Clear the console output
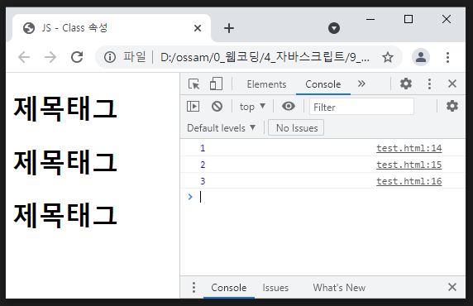Screen dimensions: 473x306 [x=217, y=106]
